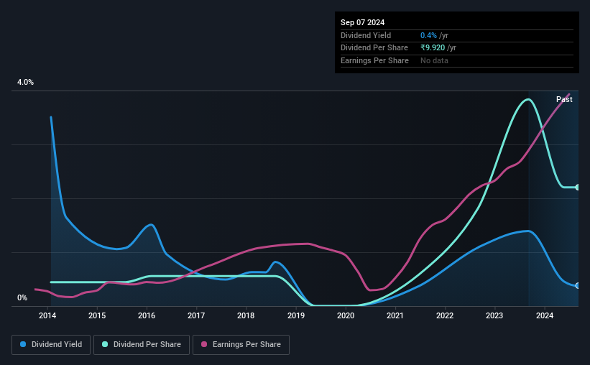Click the 0.4% dividend yield value
The image size is (590, 365).
coord(428,35)
